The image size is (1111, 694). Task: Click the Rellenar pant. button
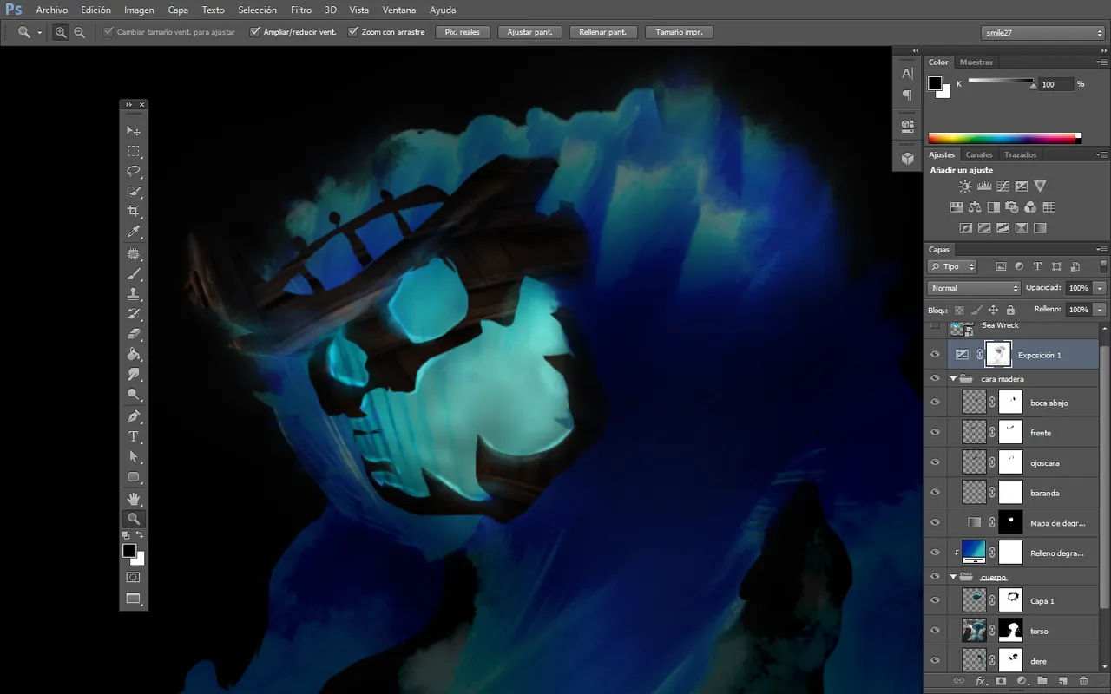pos(603,32)
